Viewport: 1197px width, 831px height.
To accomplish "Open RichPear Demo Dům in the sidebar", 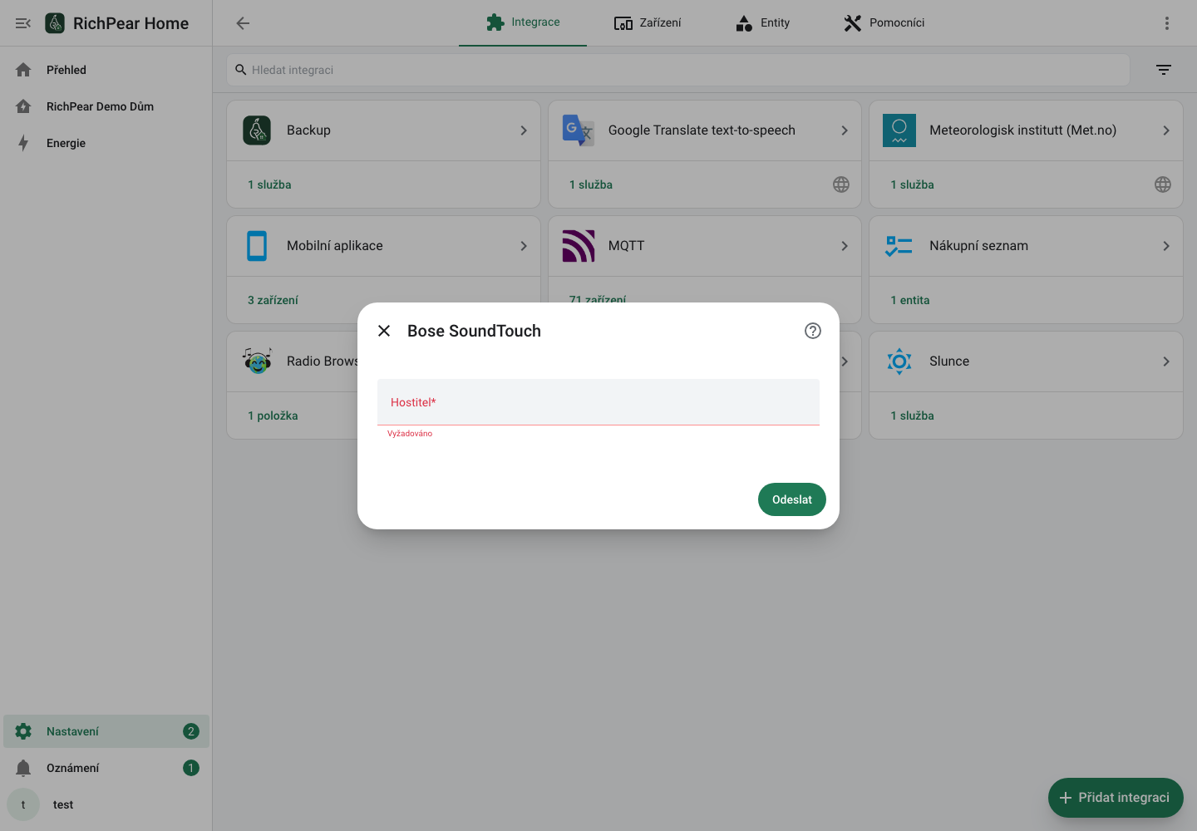I will [x=106, y=106].
